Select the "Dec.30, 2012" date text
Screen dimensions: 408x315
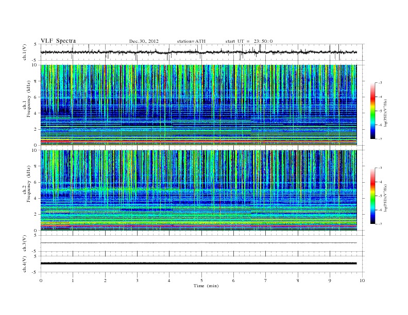[x=144, y=41]
